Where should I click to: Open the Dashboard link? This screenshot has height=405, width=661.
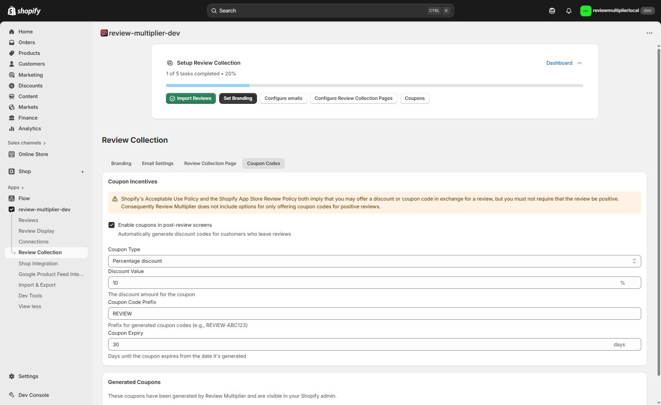[x=559, y=63]
